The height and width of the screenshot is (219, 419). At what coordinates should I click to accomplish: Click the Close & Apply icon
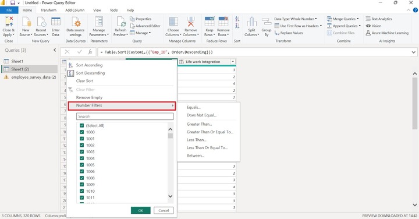9,22
